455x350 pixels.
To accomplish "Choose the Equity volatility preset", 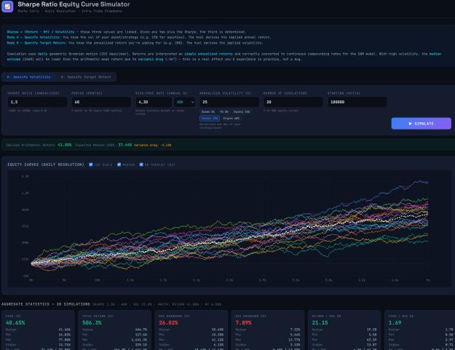I will pyautogui.click(x=242, y=112).
